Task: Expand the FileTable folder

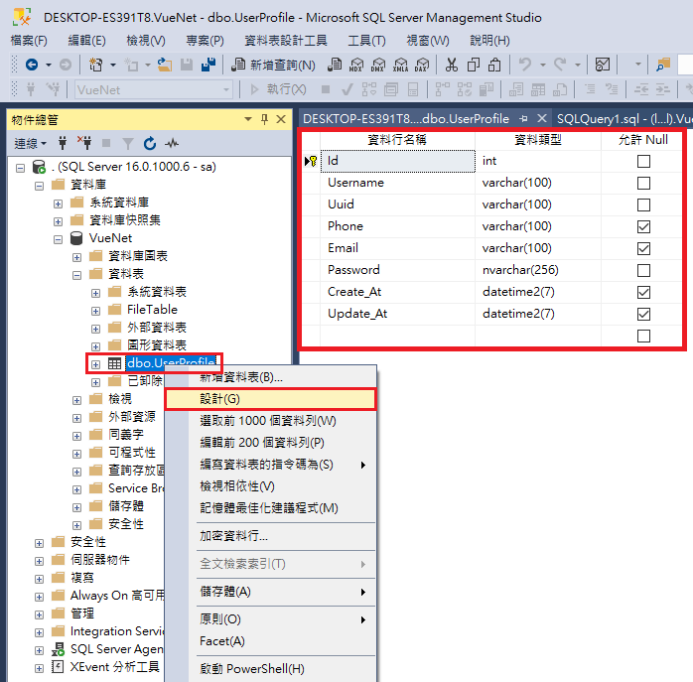Action: (96, 311)
